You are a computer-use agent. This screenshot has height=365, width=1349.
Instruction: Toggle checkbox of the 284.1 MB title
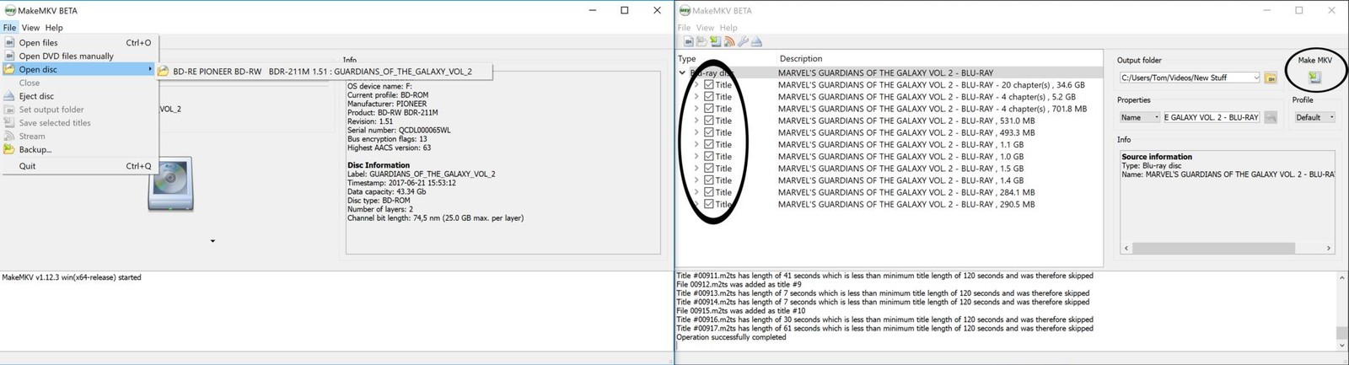[709, 192]
